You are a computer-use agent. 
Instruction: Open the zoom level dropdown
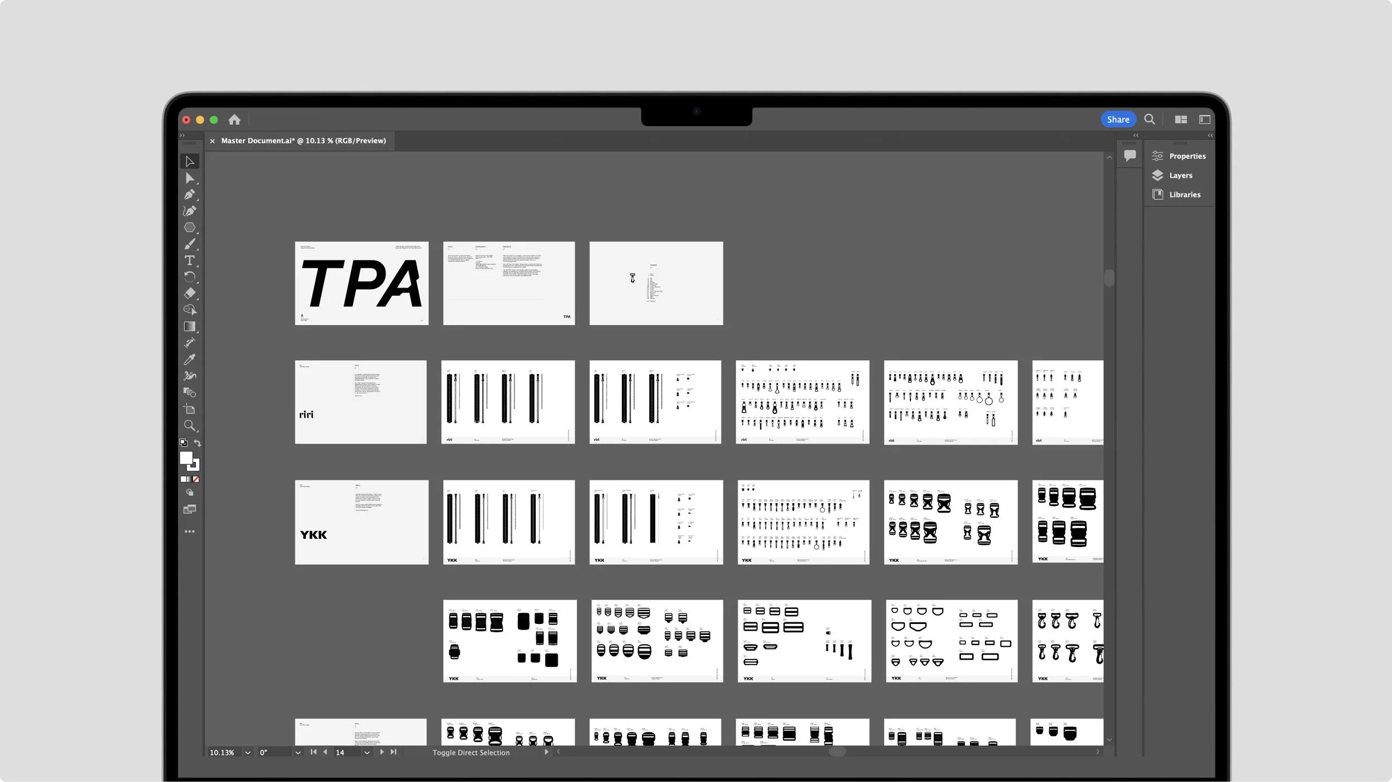point(248,753)
